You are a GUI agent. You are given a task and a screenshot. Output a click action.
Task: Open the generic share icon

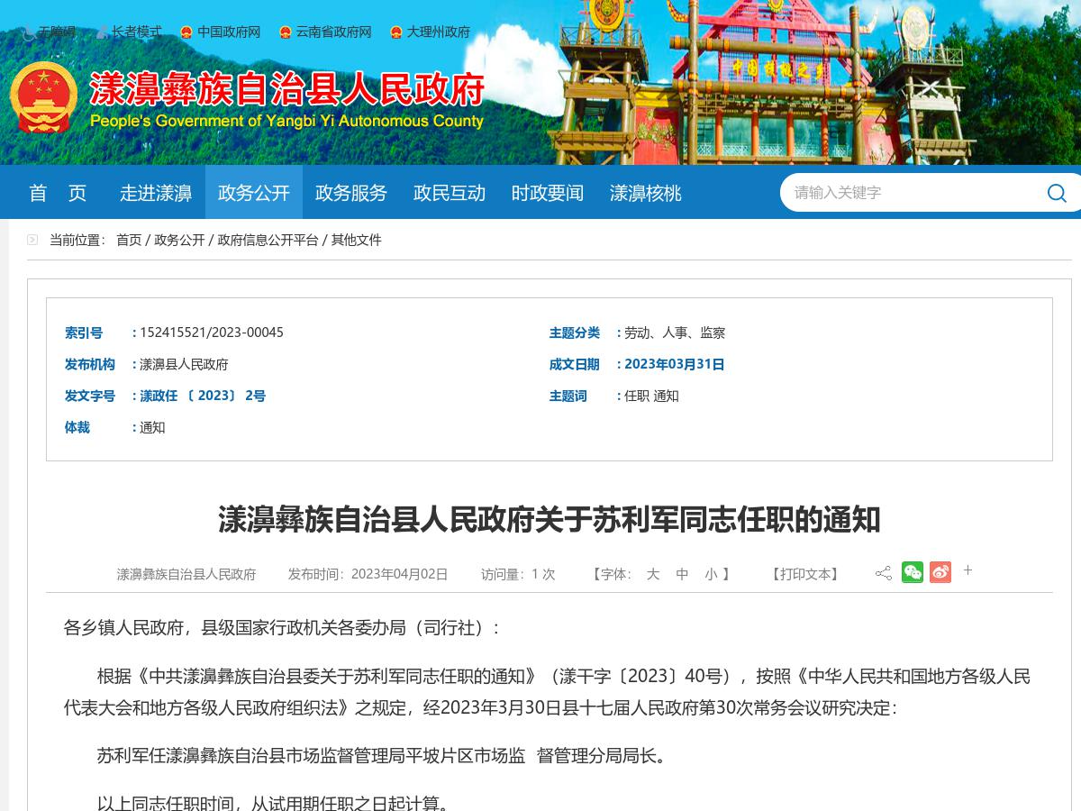click(884, 572)
